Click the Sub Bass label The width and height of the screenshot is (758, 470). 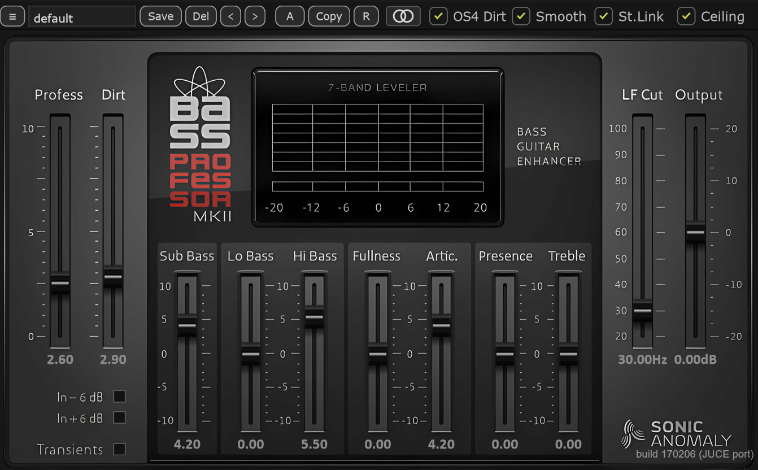click(187, 256)
